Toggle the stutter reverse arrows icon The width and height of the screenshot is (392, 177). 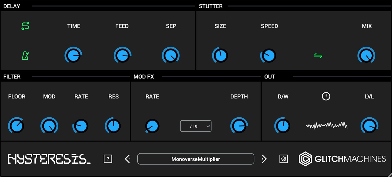318,56
